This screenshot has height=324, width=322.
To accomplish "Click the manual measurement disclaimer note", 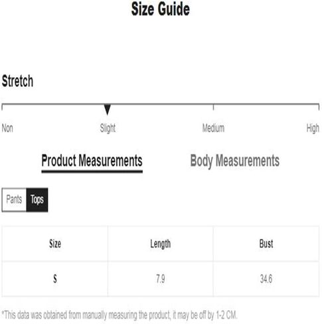I will (x=120, y=315).
